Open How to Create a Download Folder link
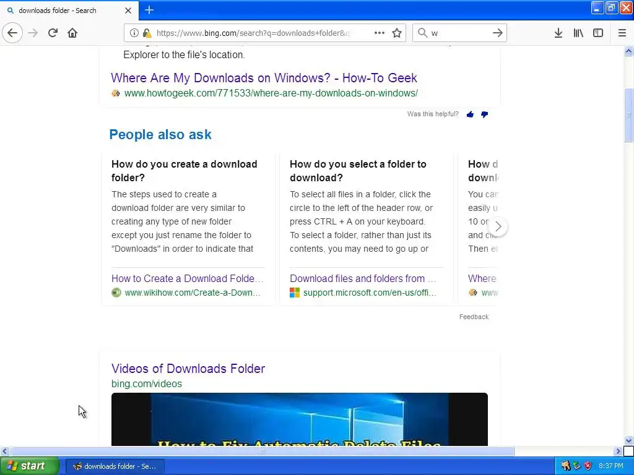The image size is (634, 475). coord(187,278)
